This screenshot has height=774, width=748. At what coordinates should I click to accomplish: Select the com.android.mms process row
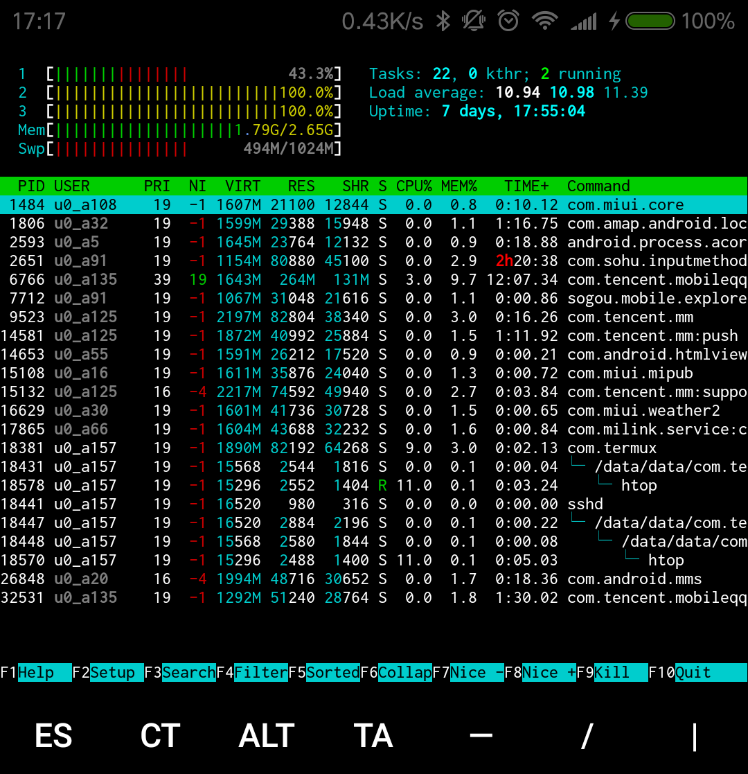(374, 579)
